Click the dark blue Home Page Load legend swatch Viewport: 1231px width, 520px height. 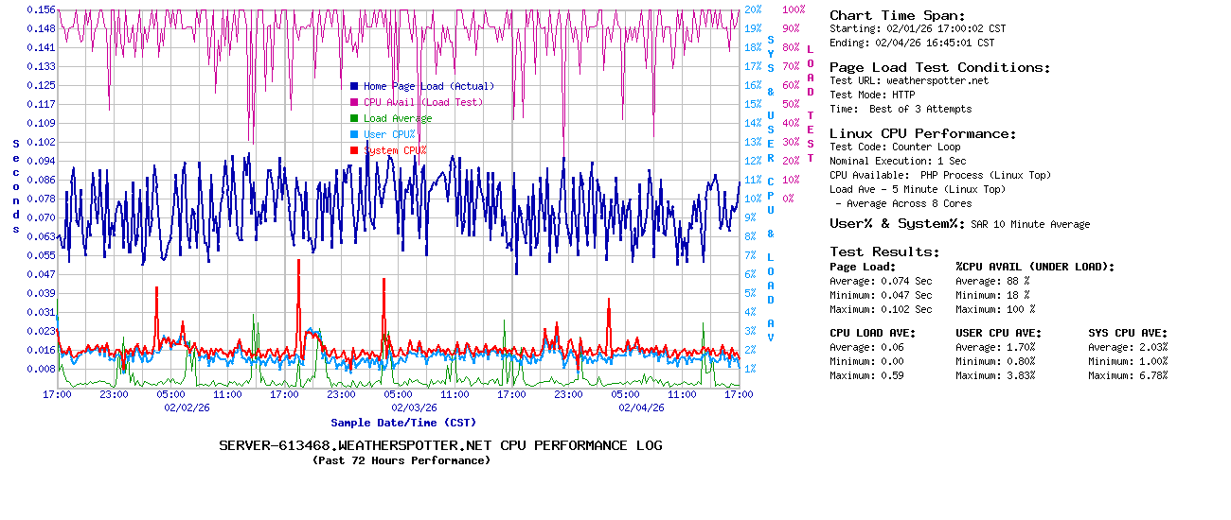(x=354, y=86)
